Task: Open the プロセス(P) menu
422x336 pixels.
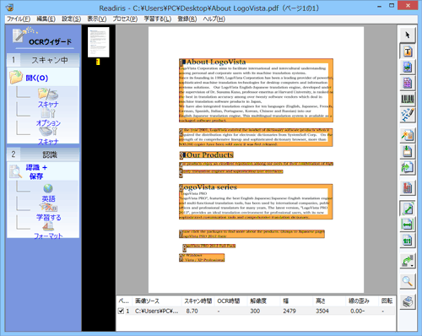Action: pyautogui.click(x=125, y=19)
